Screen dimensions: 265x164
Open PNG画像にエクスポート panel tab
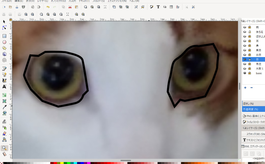254,116
